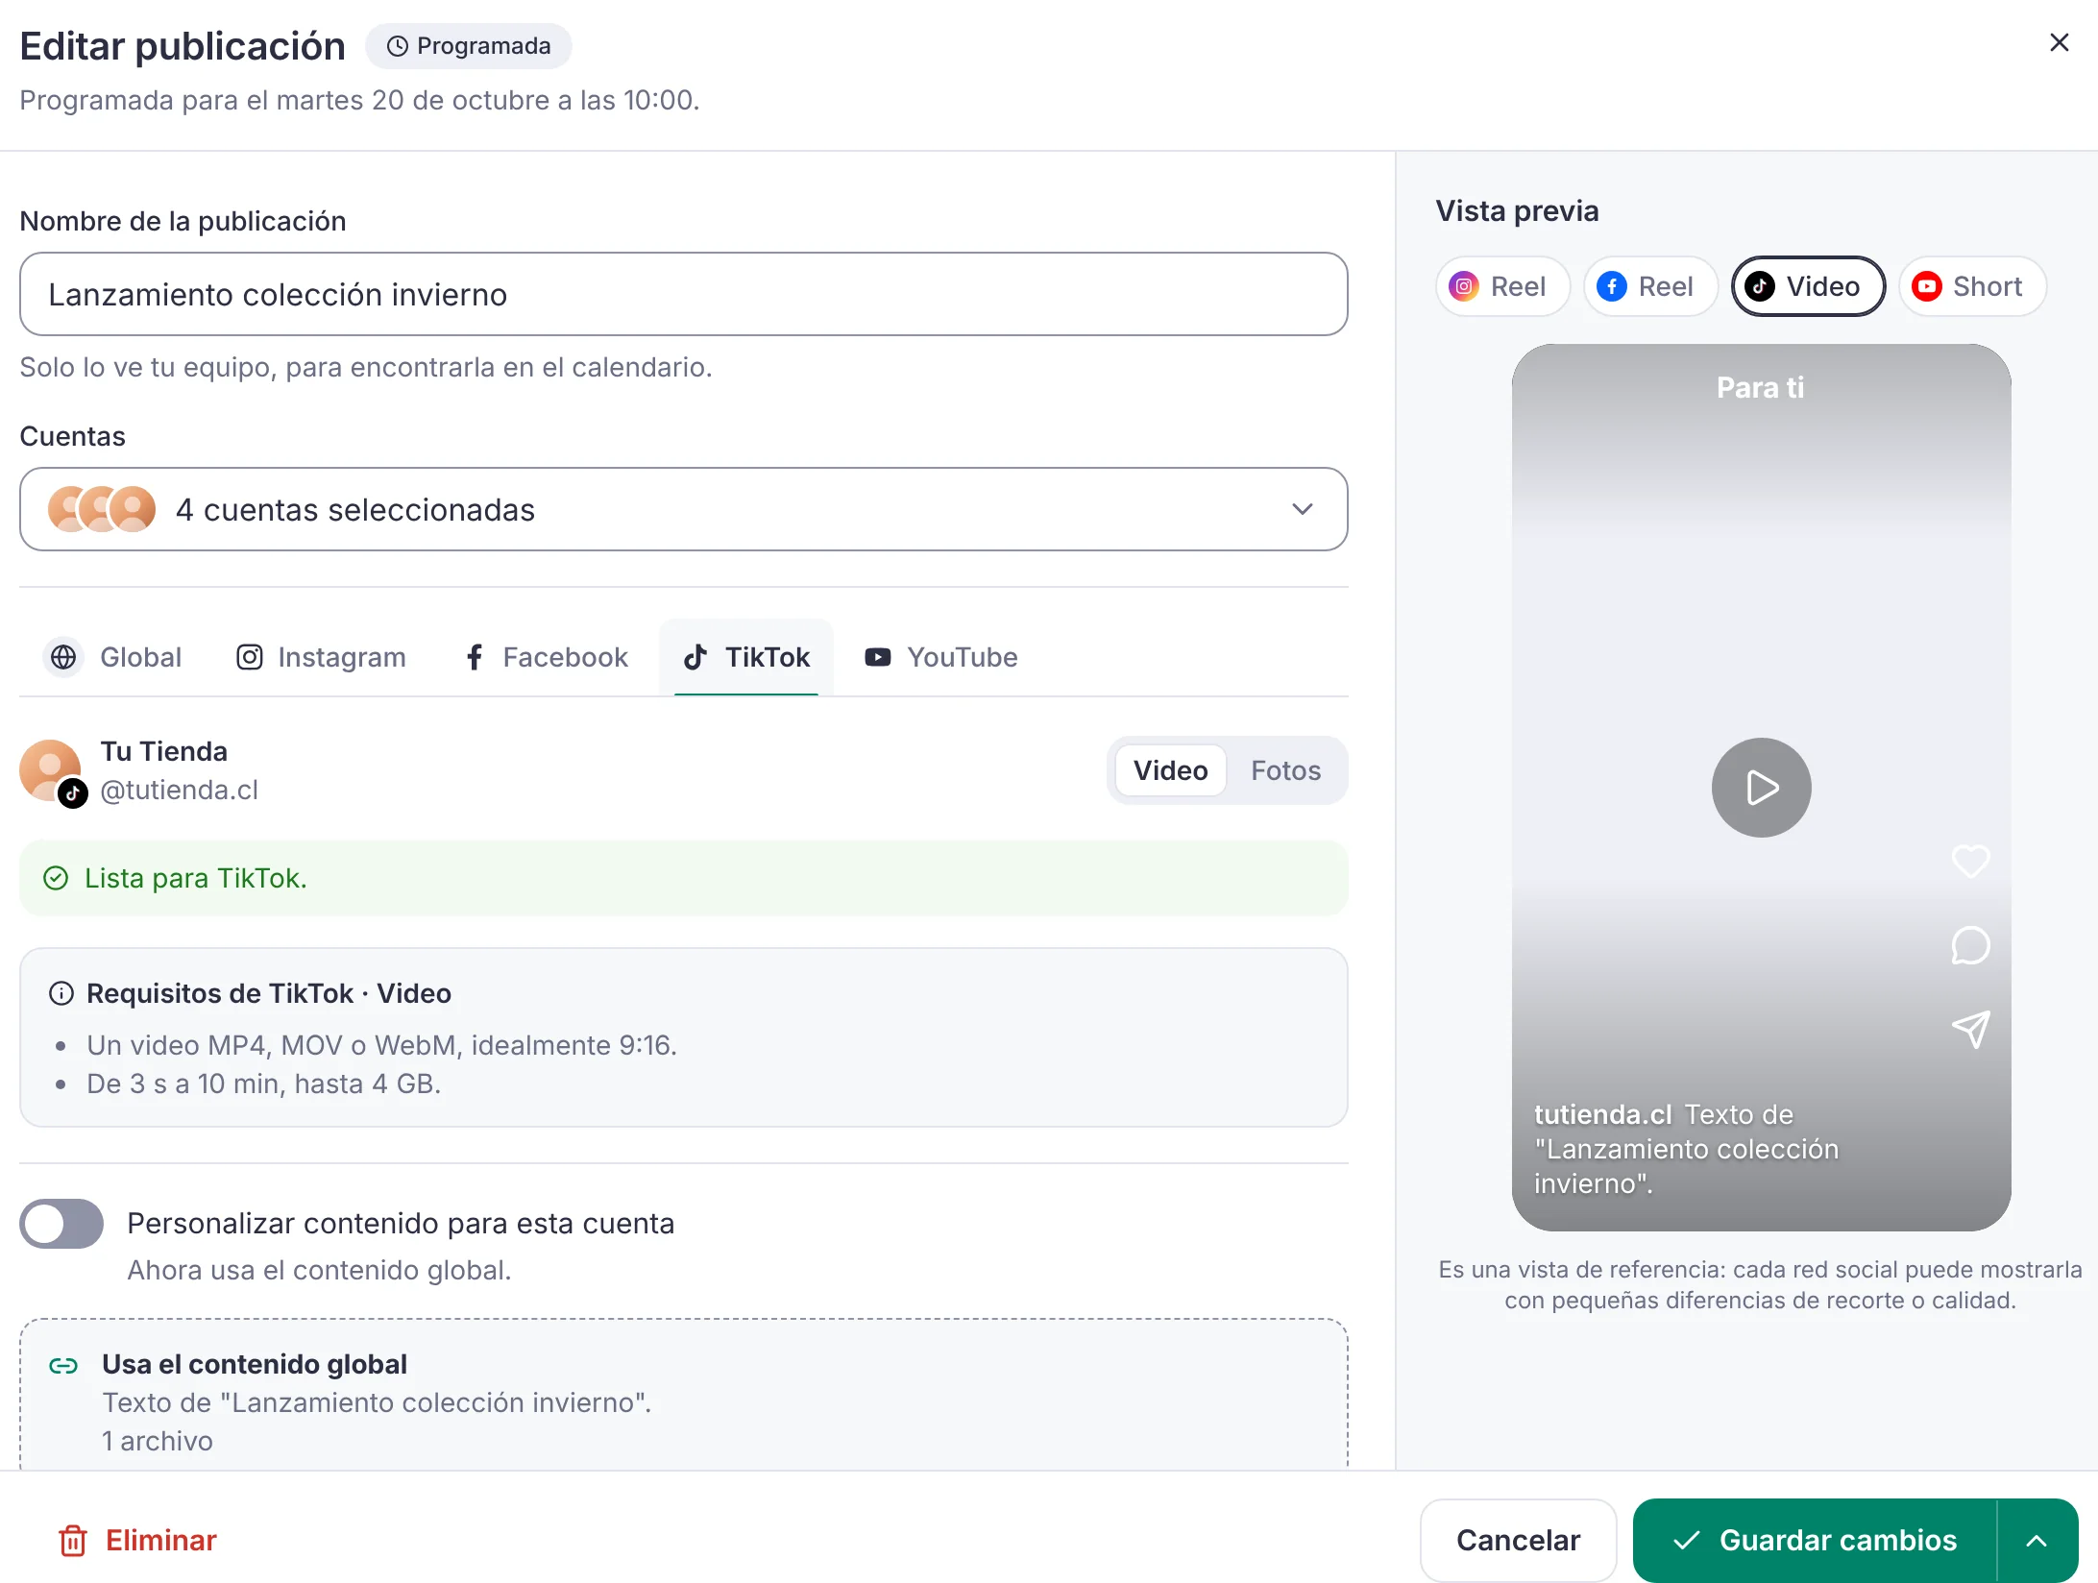Click the 1 archivo text
This screenshot has width=2098, height=1583.
158,1441
